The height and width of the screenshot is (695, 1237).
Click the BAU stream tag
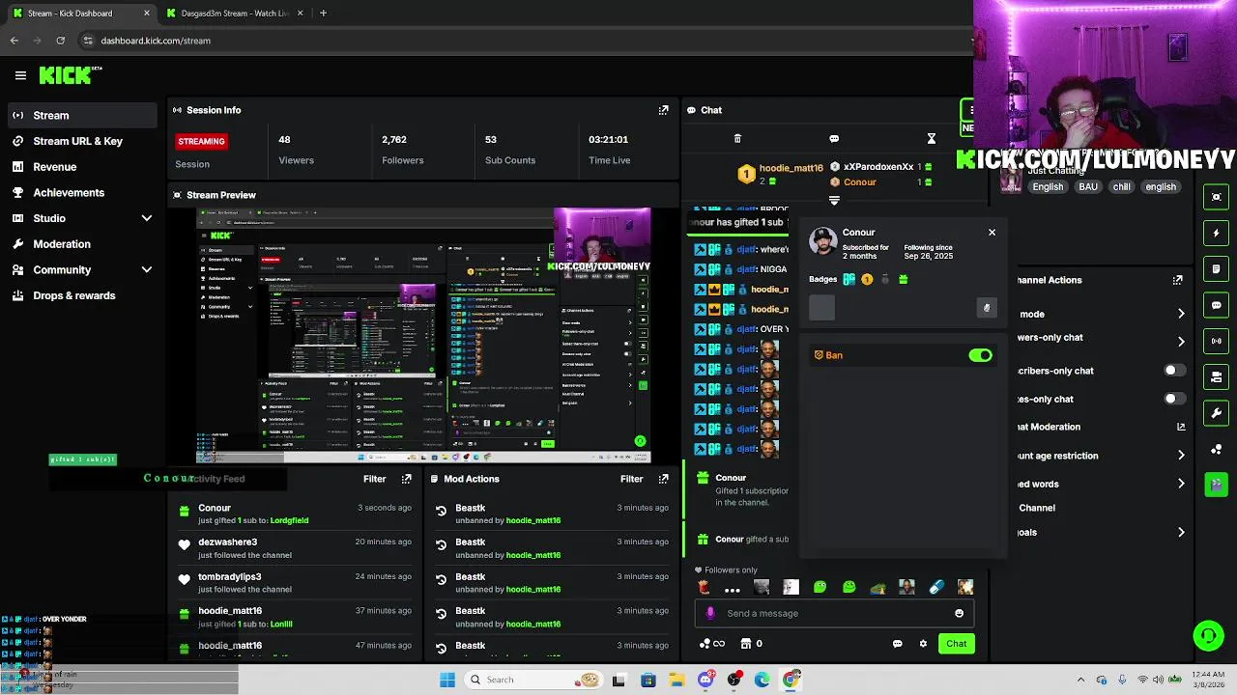pyautogui.click(x=1087, y=187)
